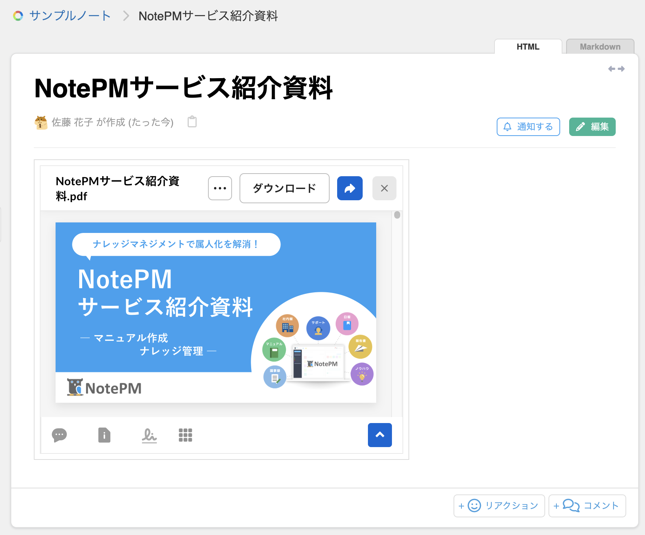Collapse the viewer toolbar with up chevron
Screen dimensions: 645x535
click(x=380, y=435)
